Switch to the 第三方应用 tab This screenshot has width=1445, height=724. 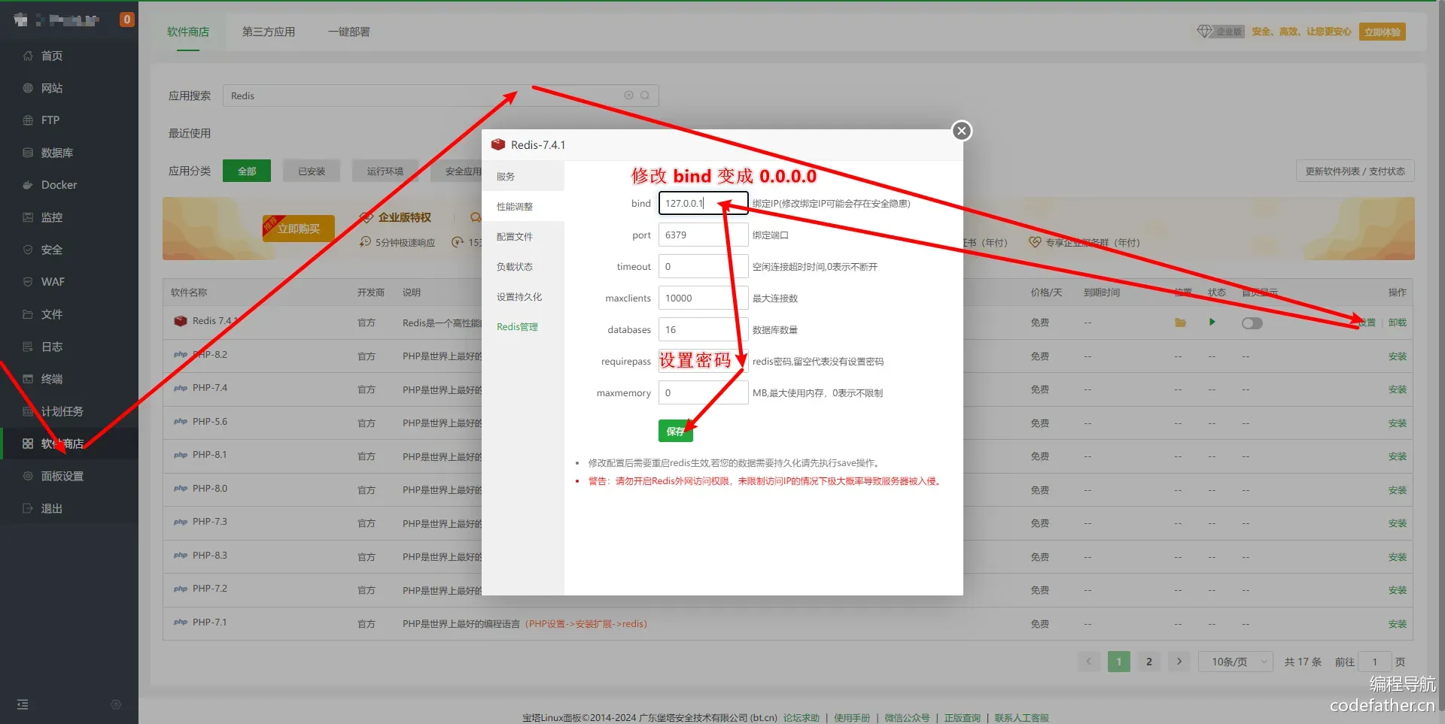268,32
